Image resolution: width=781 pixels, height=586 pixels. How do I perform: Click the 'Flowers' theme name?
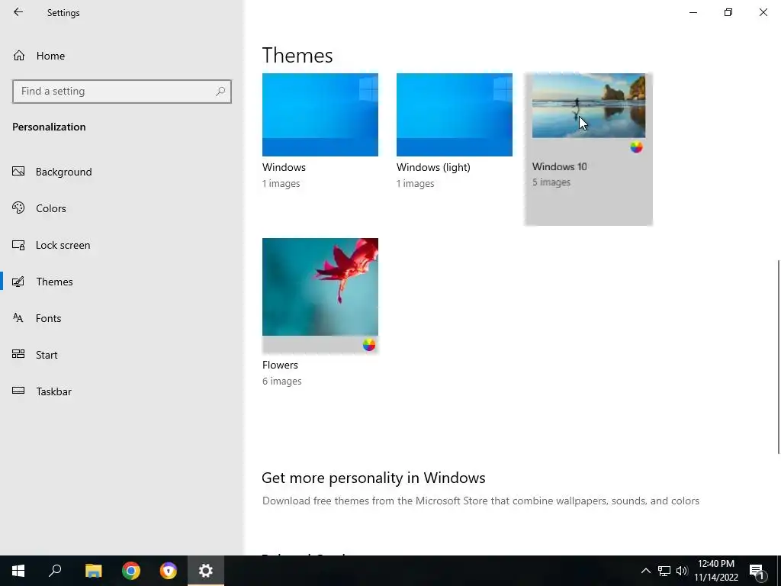pos(280,365)
